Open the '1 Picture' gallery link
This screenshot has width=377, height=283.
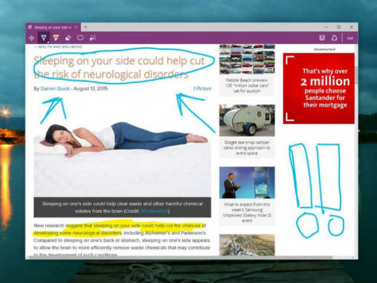[x=202, y=89]
